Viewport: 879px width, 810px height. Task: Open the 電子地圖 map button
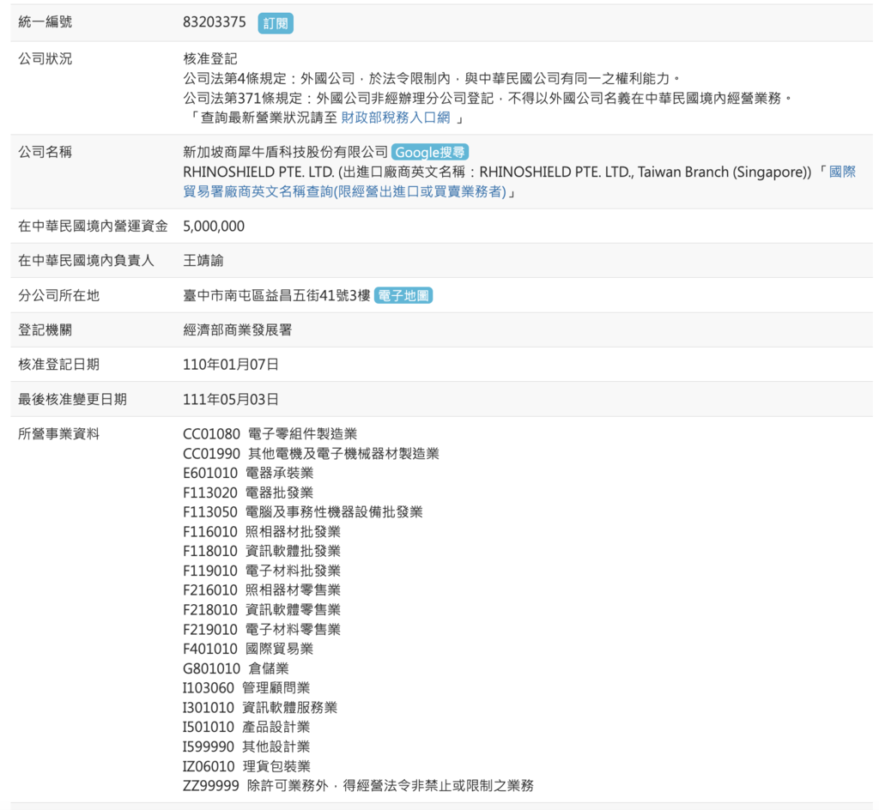pos(403,295)
